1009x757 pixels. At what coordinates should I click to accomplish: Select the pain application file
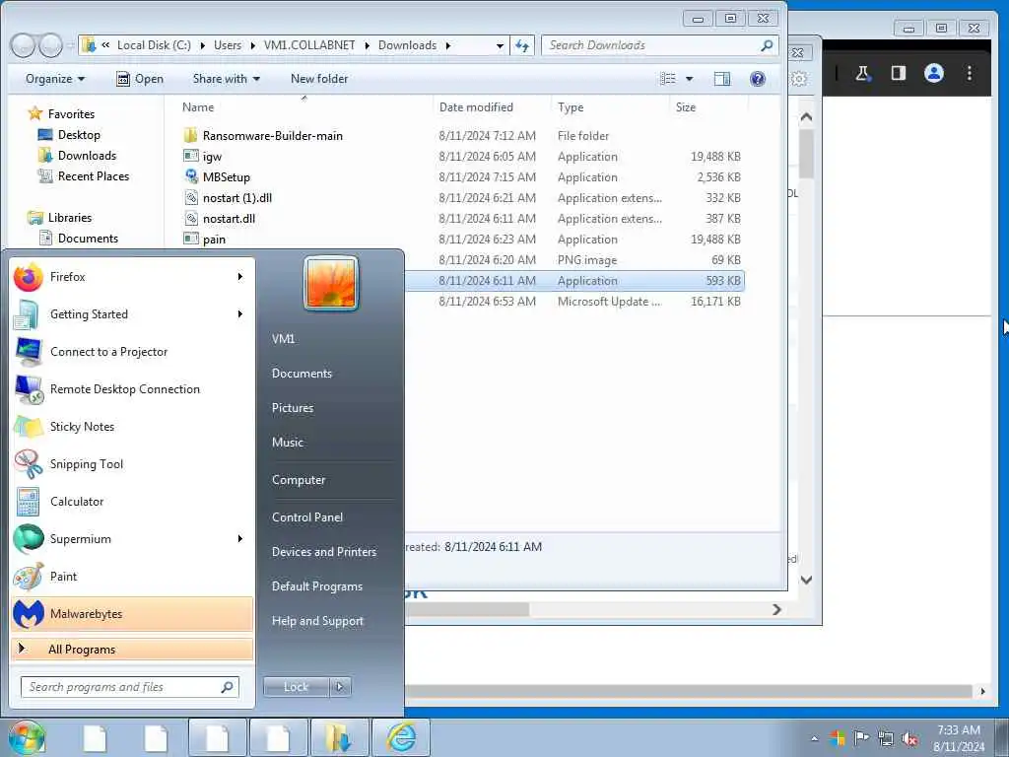214,240
